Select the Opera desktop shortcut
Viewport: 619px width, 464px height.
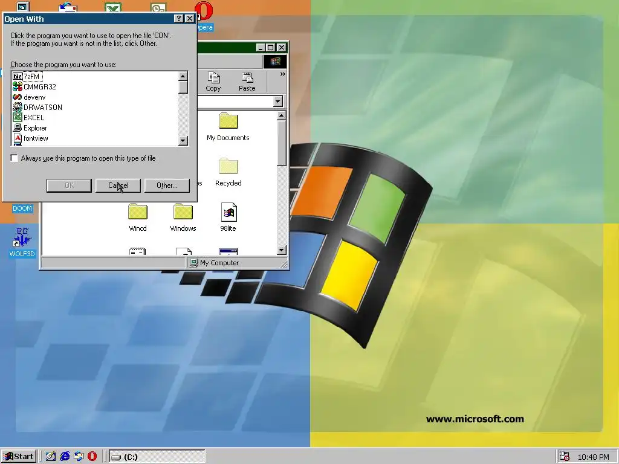point(204,16)
